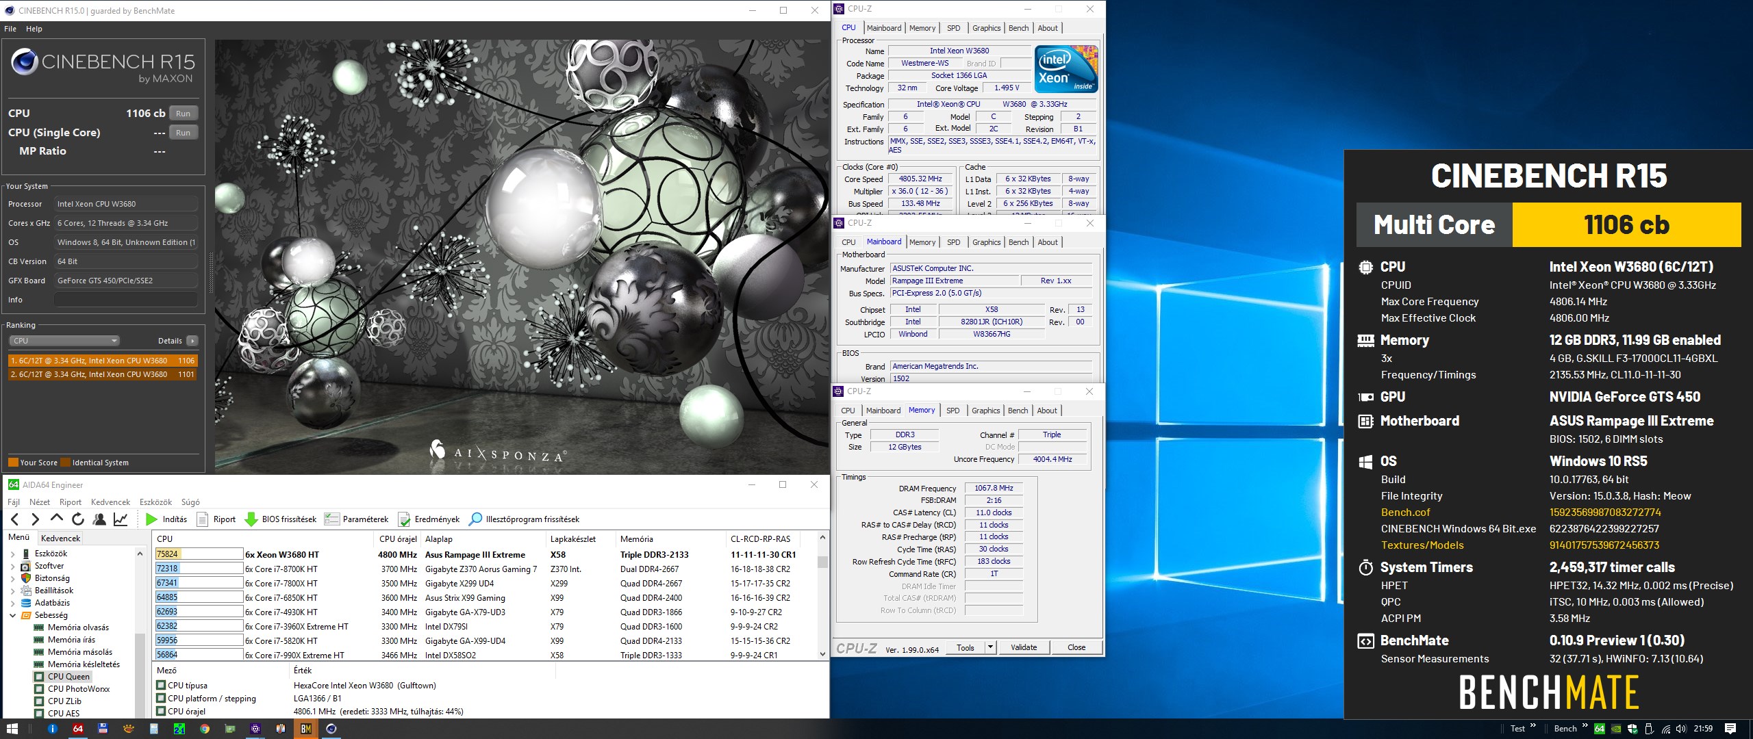Open Windows Start menu
This screenshot has height=739, width=1753.
pos(12,729)
